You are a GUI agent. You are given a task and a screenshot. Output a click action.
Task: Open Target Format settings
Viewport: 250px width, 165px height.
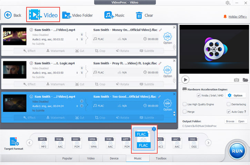[x=14, y=144]
